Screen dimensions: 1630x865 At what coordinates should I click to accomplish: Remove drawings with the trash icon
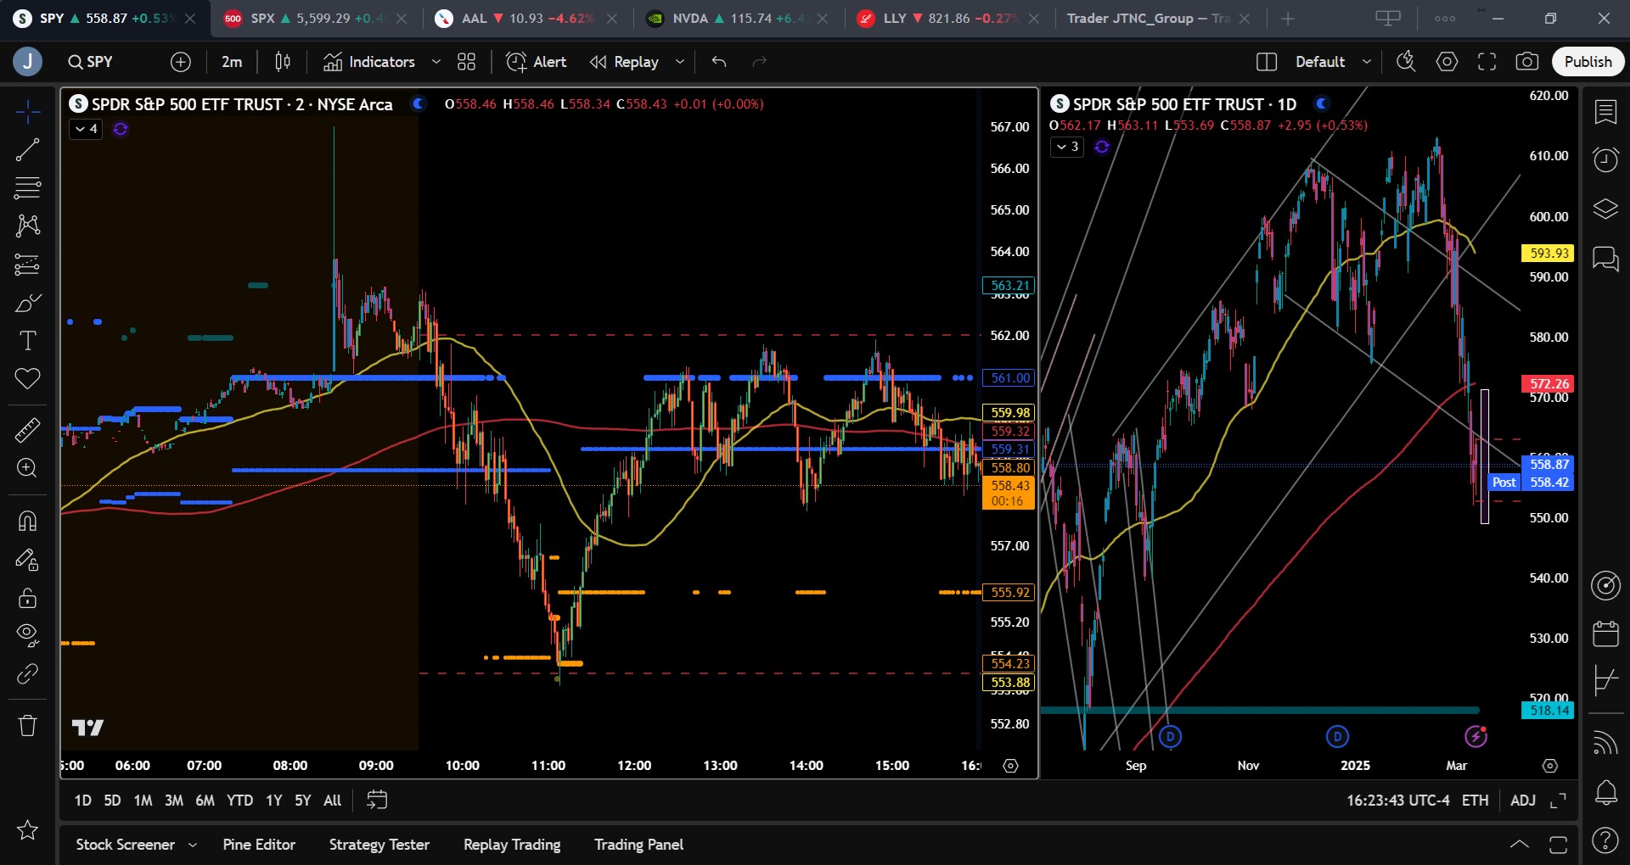click(x=27, y=726)
